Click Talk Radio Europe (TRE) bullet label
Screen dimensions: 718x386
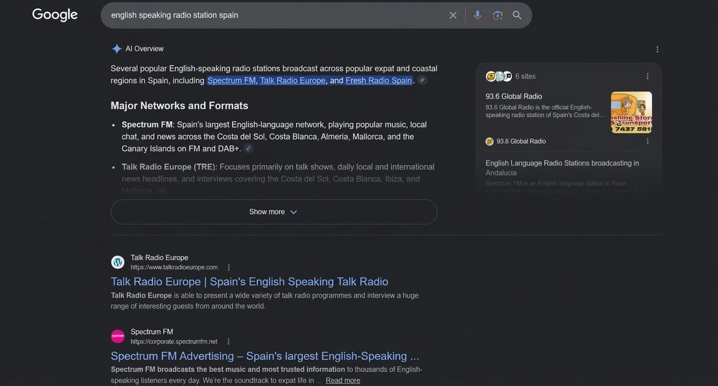(x=169, y=167)
